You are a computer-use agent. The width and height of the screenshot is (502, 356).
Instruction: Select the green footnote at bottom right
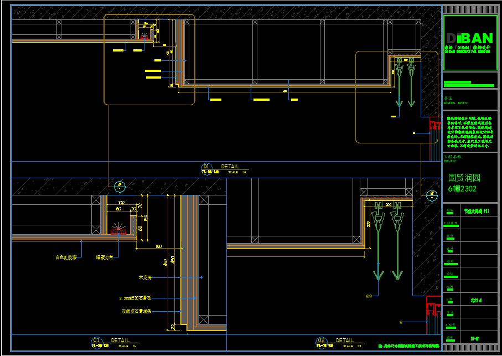click(x=409, y=347)
